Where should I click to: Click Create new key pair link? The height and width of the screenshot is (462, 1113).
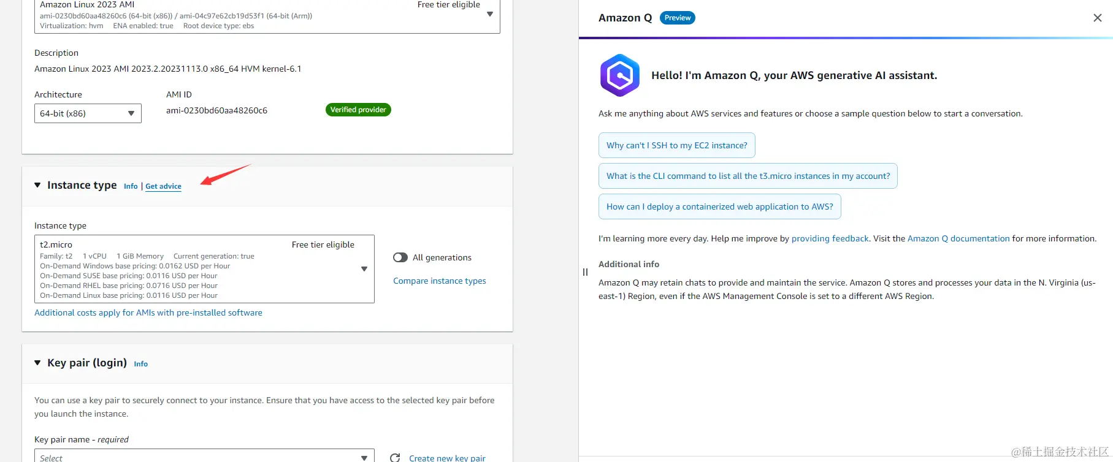447,458
